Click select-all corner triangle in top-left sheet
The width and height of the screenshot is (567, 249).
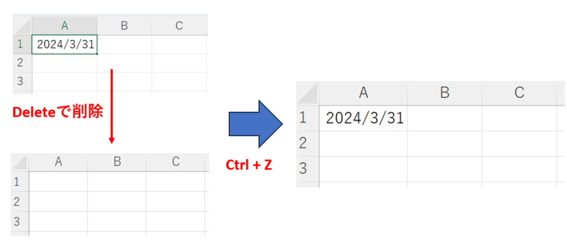coord(22,25)
